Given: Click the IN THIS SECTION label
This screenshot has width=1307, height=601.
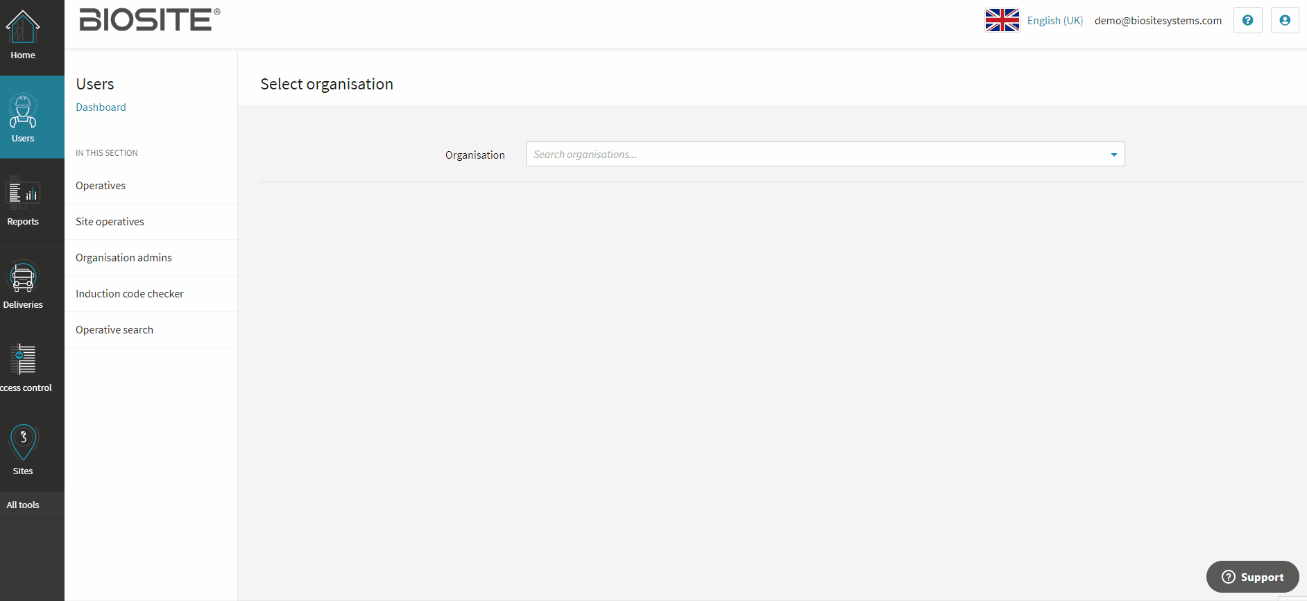Looking at the screenshot, I should pyautogui.click(x=107, y=153).
